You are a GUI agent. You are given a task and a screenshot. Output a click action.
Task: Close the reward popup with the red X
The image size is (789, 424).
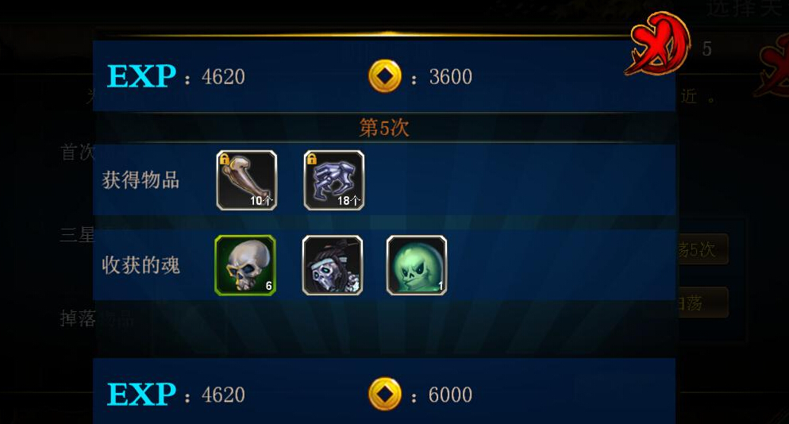(657, 44)
